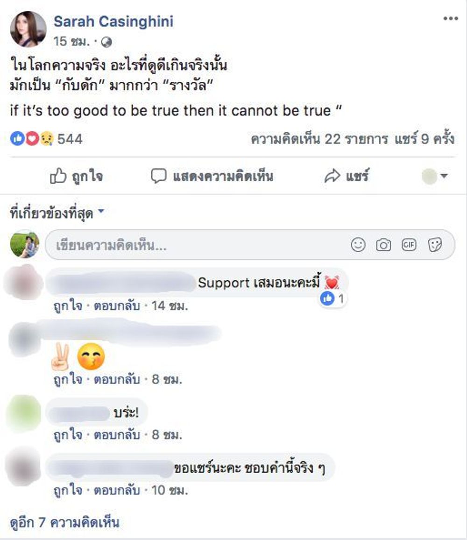Image resolution: width=467 pixels, height=540 pixels.
Task: Expand ดูอีก 7 ความคิดเห็น to show more comments
Action: pyautogui.click(x=65, y=522)
